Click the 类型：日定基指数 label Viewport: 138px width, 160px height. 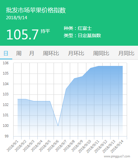tap(82, 35)
